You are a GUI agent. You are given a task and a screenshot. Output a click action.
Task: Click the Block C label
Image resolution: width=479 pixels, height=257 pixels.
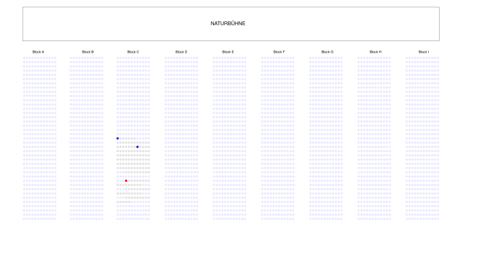[133, 51]
